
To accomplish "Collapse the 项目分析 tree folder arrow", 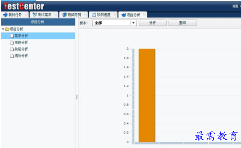I will pos(3,29).
